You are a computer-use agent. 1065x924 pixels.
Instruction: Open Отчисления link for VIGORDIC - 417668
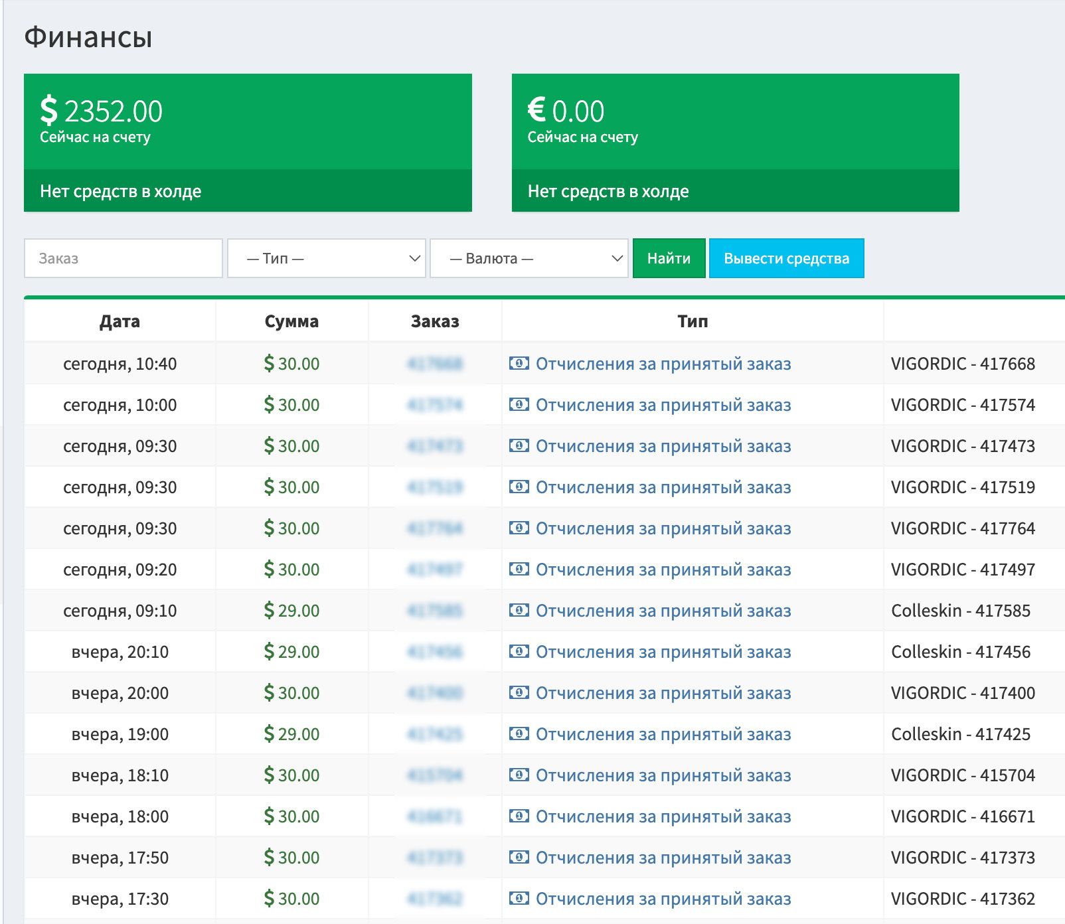tap(663, 364)
